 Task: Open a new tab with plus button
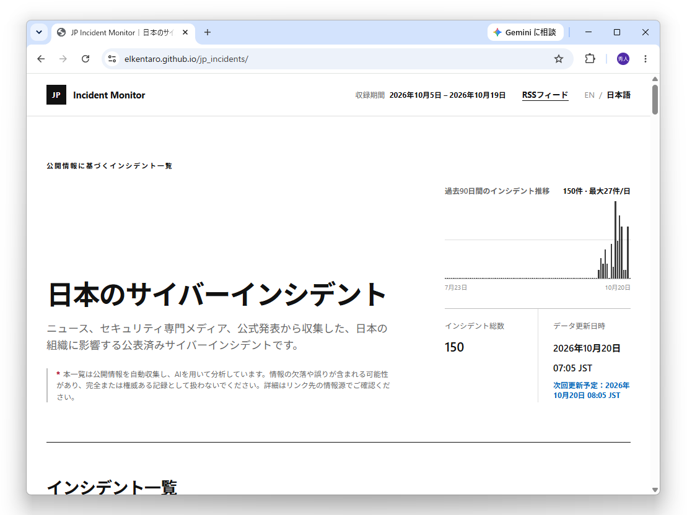pos(208,32)
